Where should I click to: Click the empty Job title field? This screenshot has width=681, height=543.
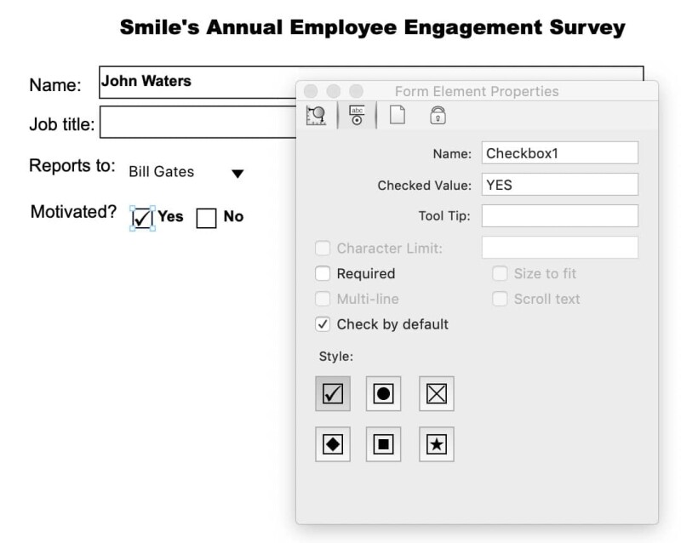click(198, 123)
